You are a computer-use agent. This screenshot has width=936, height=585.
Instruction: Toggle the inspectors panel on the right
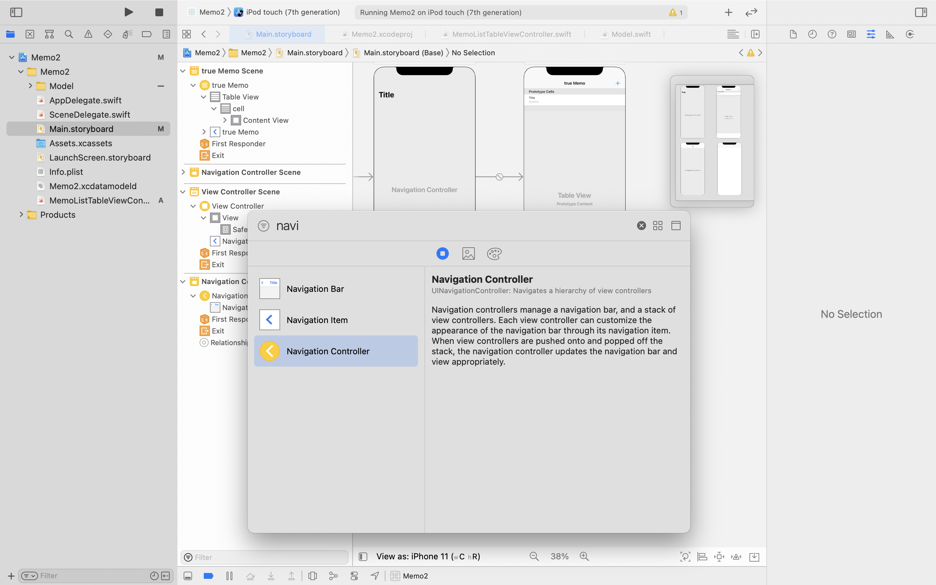pos(921,12)
